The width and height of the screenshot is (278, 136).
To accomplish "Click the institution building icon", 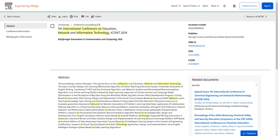I will tap(234, 6).
